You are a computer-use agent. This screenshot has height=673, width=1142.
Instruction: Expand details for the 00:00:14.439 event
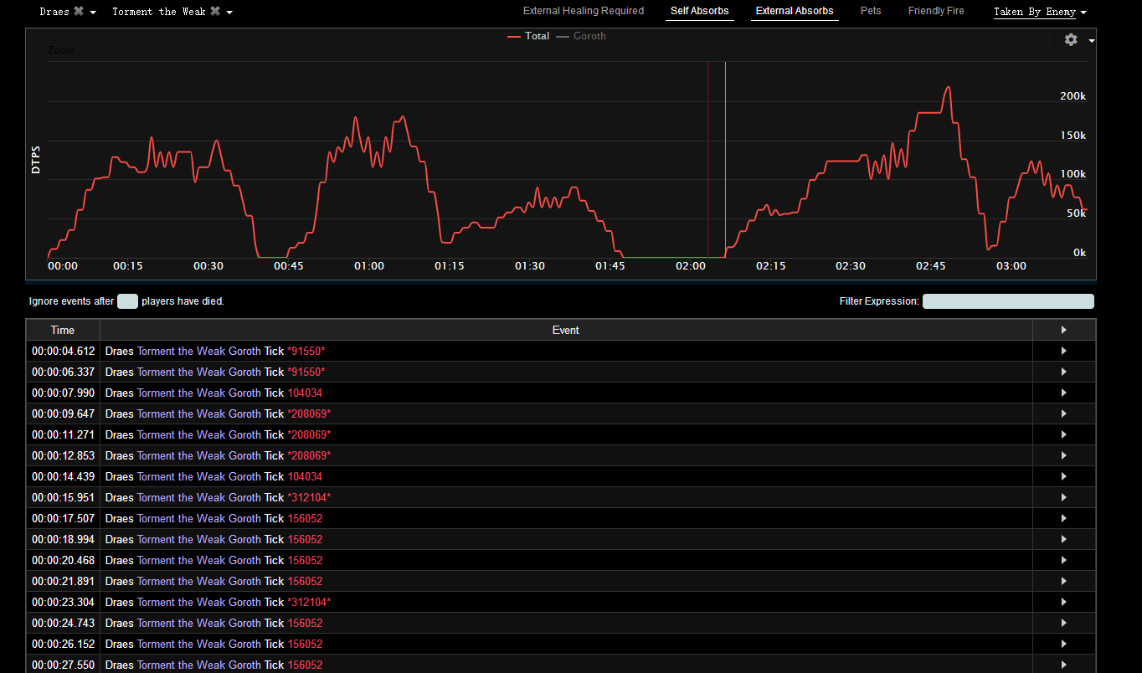1064,476
